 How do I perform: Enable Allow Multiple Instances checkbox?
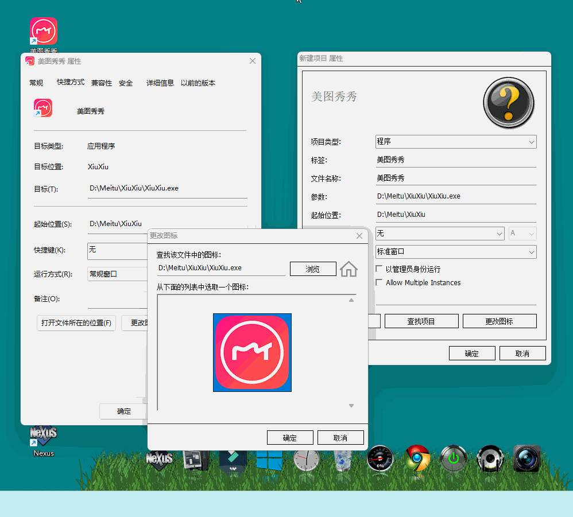tap(379, 282)
